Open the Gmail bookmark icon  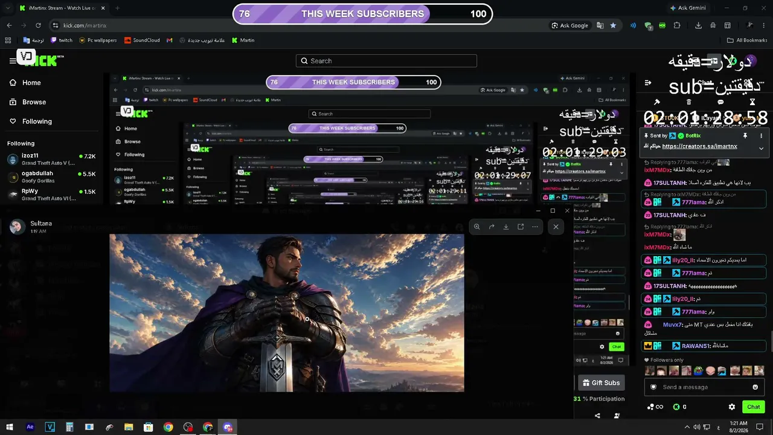(170, 40)
